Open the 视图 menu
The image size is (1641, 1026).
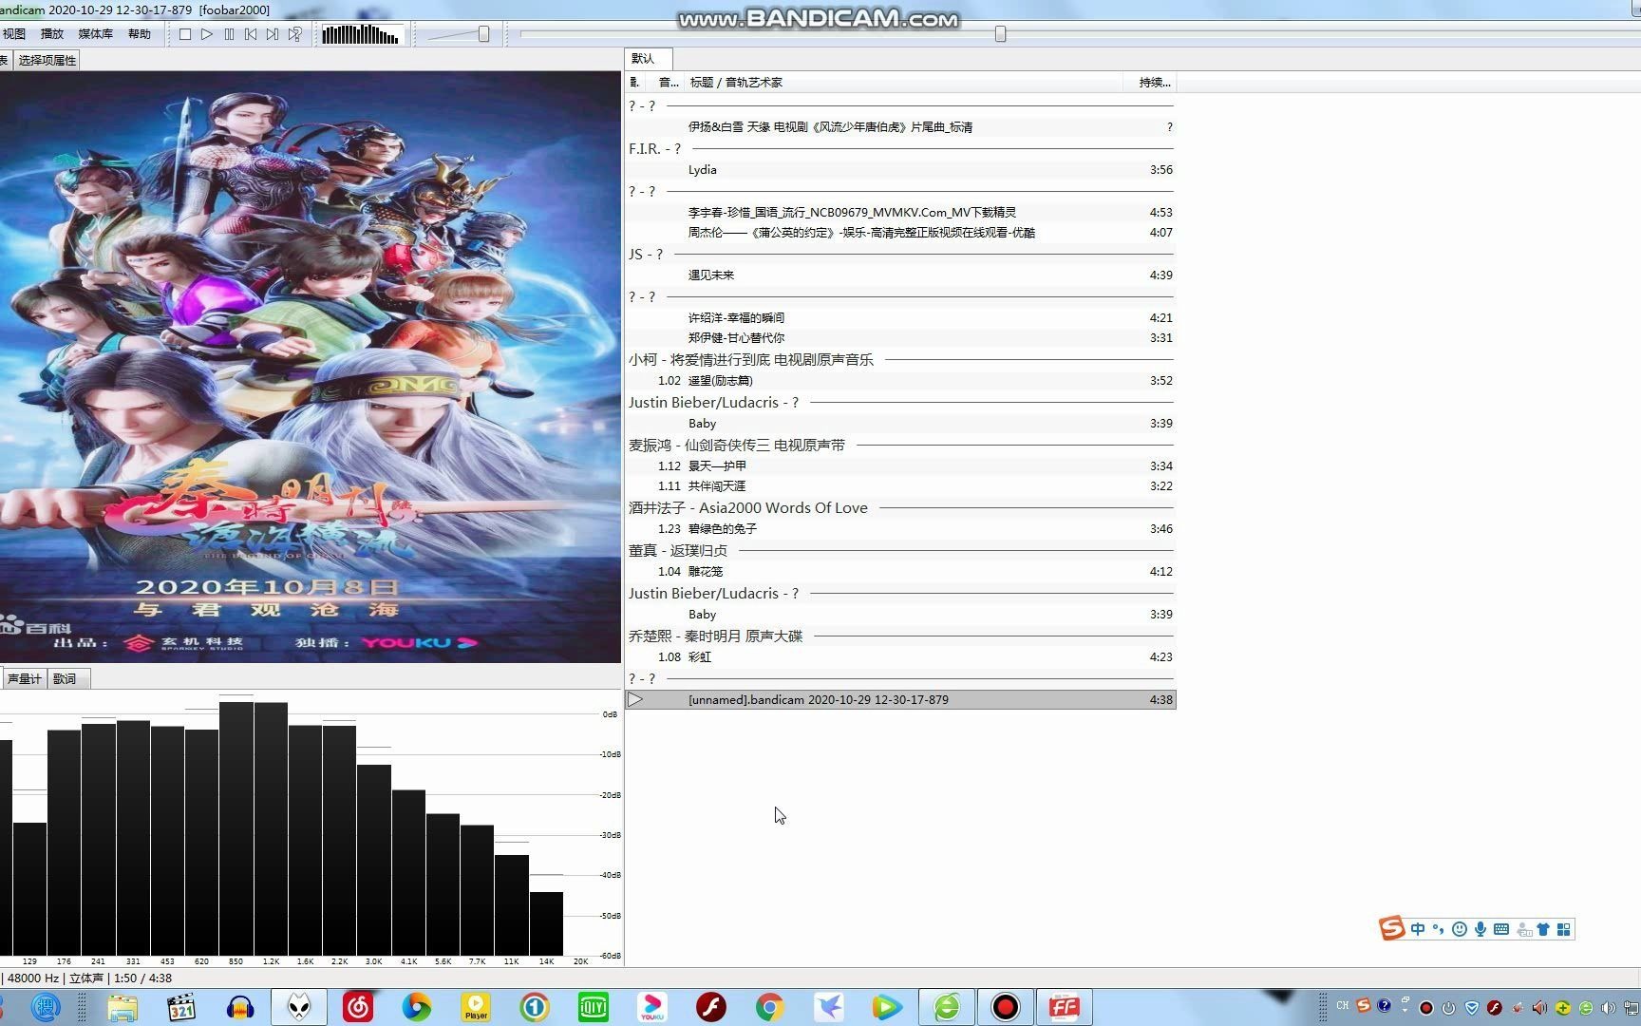click(x=14, y=34)
